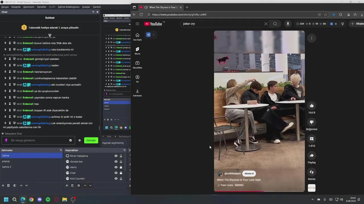
Task: Open comments on the Short (1.810)
Action: [x=312, y=139]
